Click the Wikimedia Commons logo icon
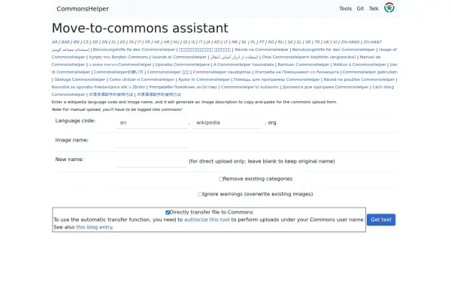451x281 pixels. pyautogui.click(x=389, y=7)
